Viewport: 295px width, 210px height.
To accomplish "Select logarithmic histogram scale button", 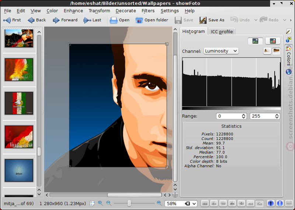I will click(x=276, y=51).
